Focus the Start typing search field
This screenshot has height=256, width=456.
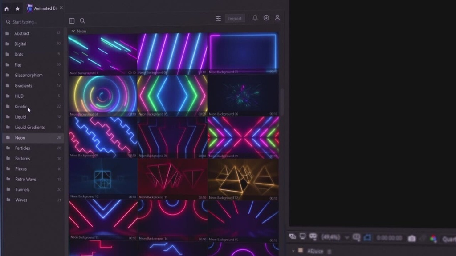(33, 22)
